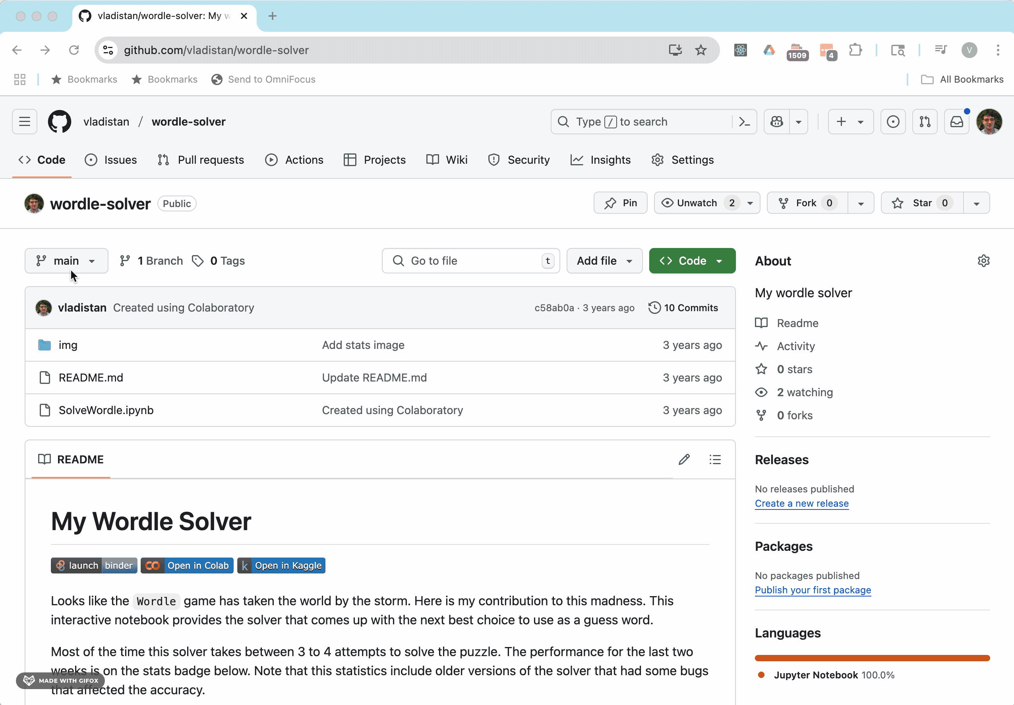Star the wordle-solver repository
Image resolution: width=1014 pixels, height=705 pixels.
pos(922,203)
